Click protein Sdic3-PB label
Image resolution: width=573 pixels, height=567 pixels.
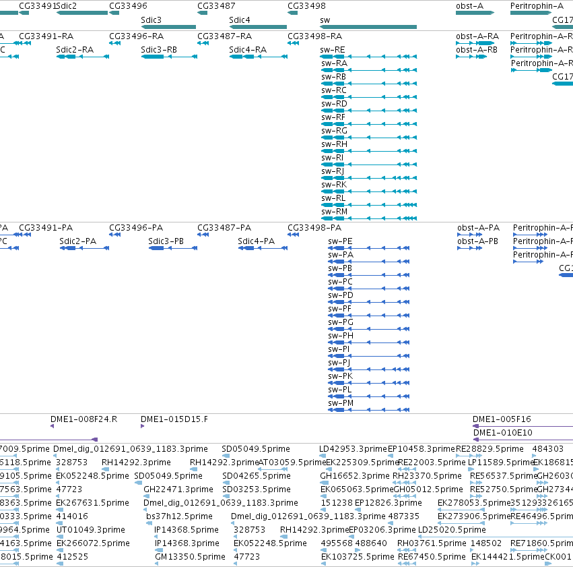pos(166,241)
